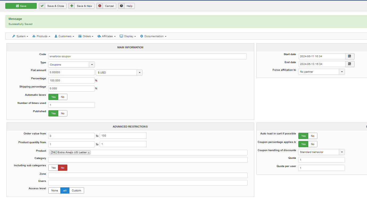367x202 pixels.
Task: Click Save & Close button
Action: pyautogui.click(x=53, y=6)
